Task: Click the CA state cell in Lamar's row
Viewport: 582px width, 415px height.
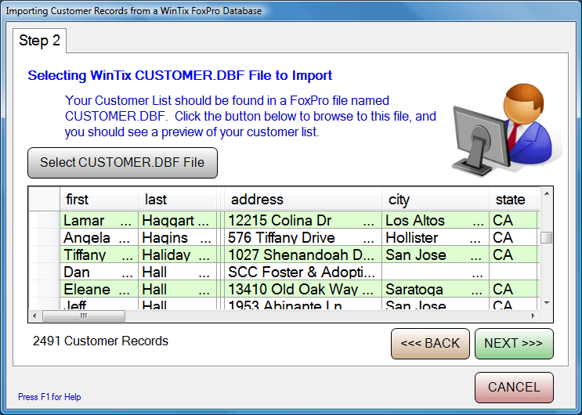Action: click(x=514, y=220)
